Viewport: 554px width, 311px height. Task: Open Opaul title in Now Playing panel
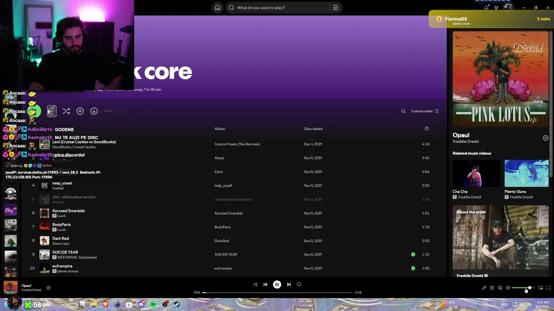click(461, 135)
